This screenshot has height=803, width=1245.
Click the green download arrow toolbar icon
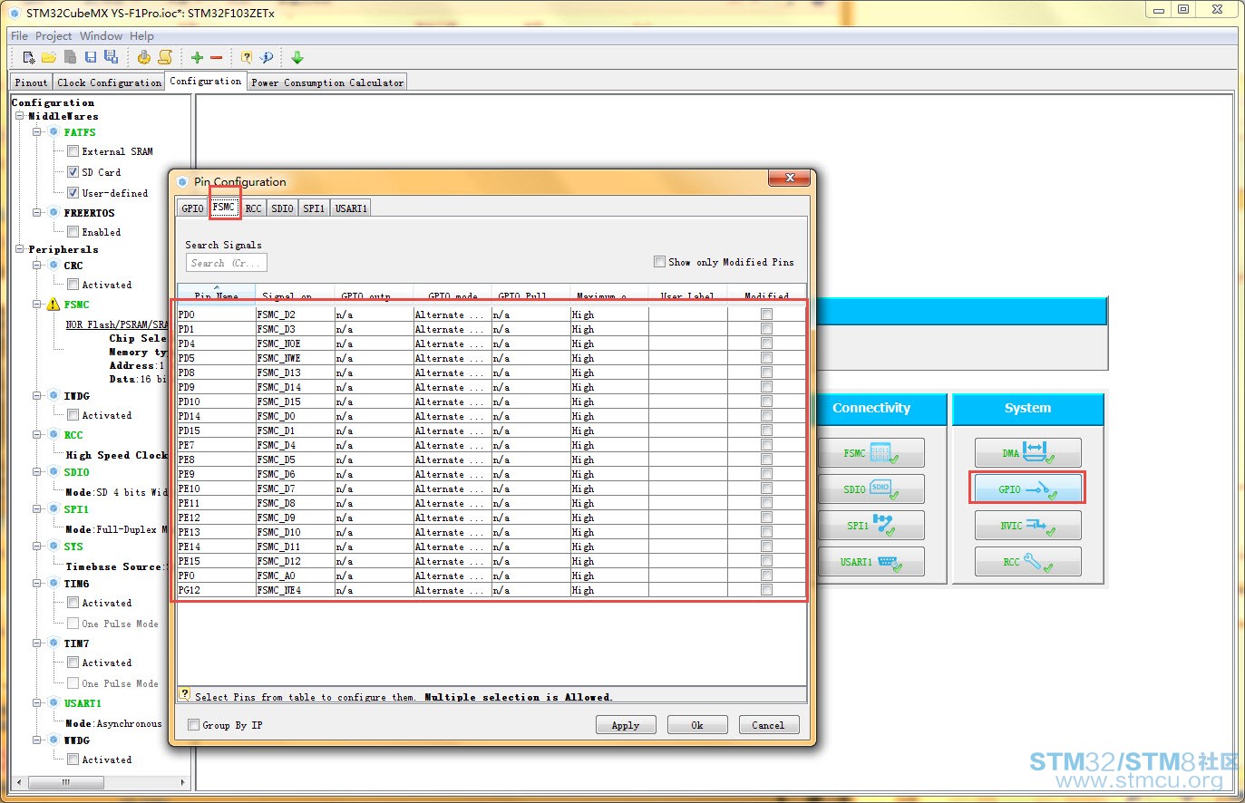coord(297,57)
